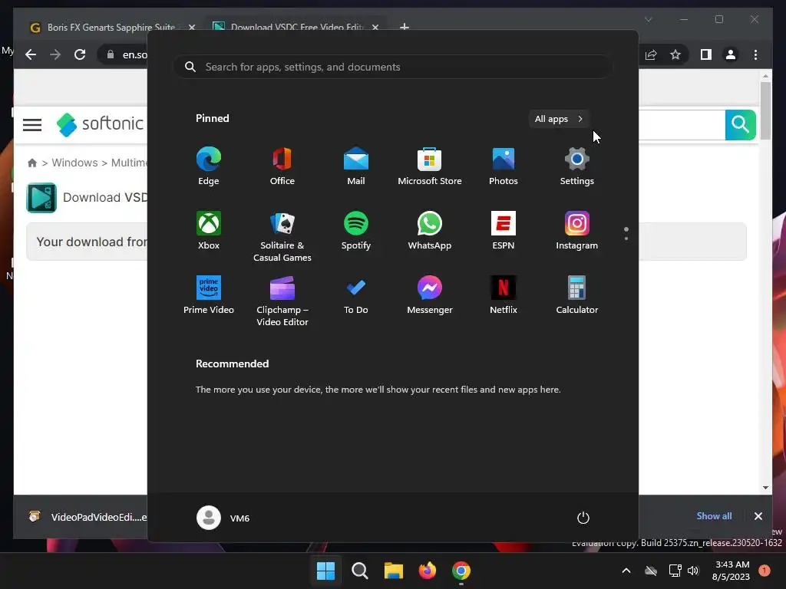Screen dimensions: 786x589
Task: Click the Softonic logo
Action: (x=101, y=123)
